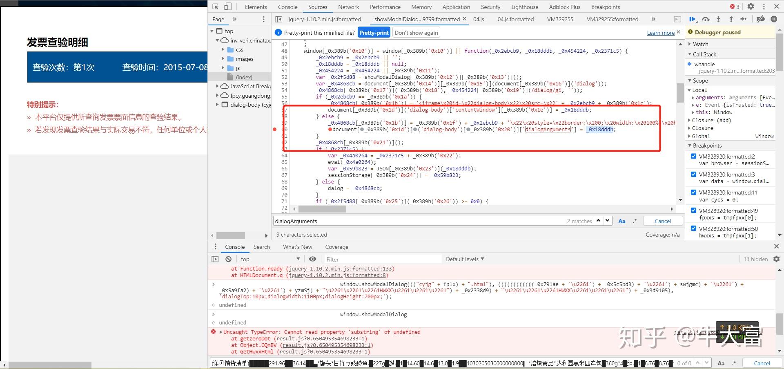Viewport: 784px width, 369px height.
Task: Show more open file tabs chevron
Action: (653, 19)
